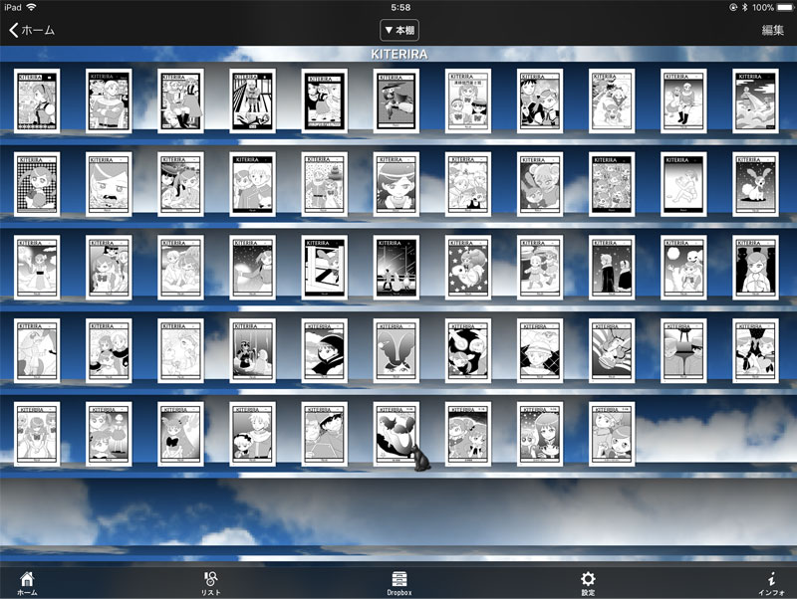Open the last book in the second row
Viewport: 797px width, 599px height.
tap(754, 184)
